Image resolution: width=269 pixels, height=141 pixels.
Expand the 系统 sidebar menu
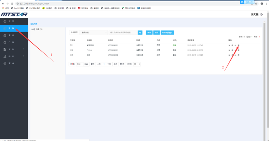[x=12, y=49]
